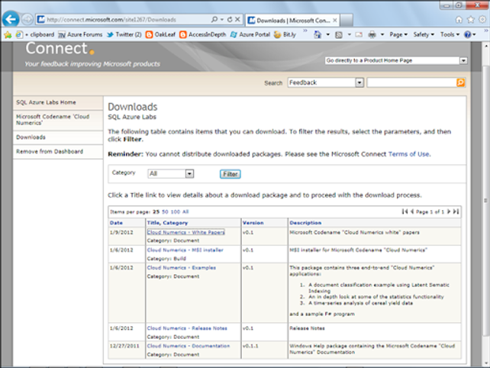
Task: Open Favorites star at top right
Action: tap(471, 20)
